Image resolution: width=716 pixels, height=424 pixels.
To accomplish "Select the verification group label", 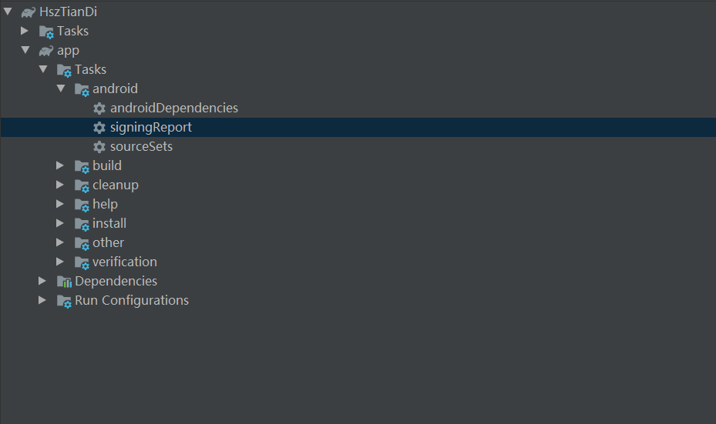I will click(125, 262).
